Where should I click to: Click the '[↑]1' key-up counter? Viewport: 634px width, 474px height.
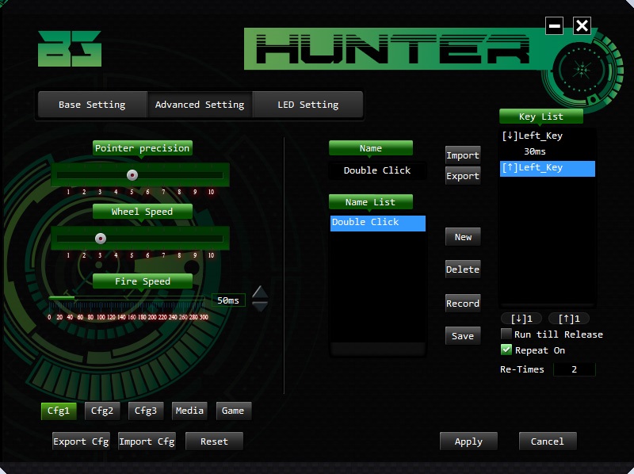click(x=569, y=319)
